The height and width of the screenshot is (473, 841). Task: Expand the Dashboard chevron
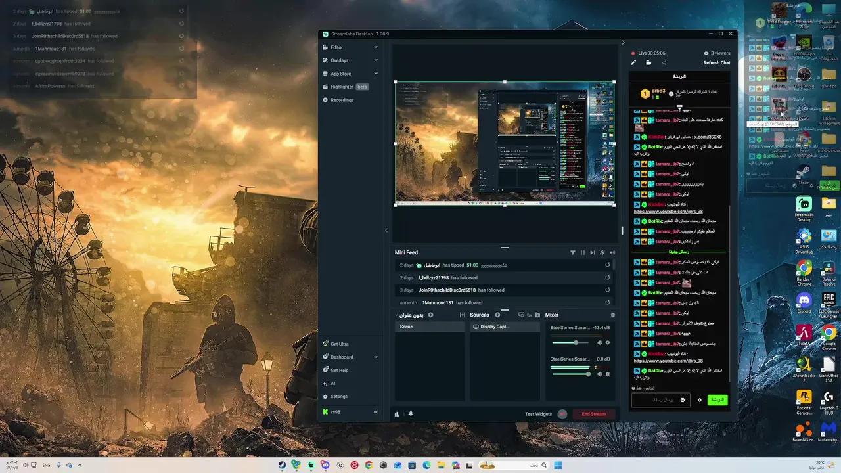coord(376,357)
